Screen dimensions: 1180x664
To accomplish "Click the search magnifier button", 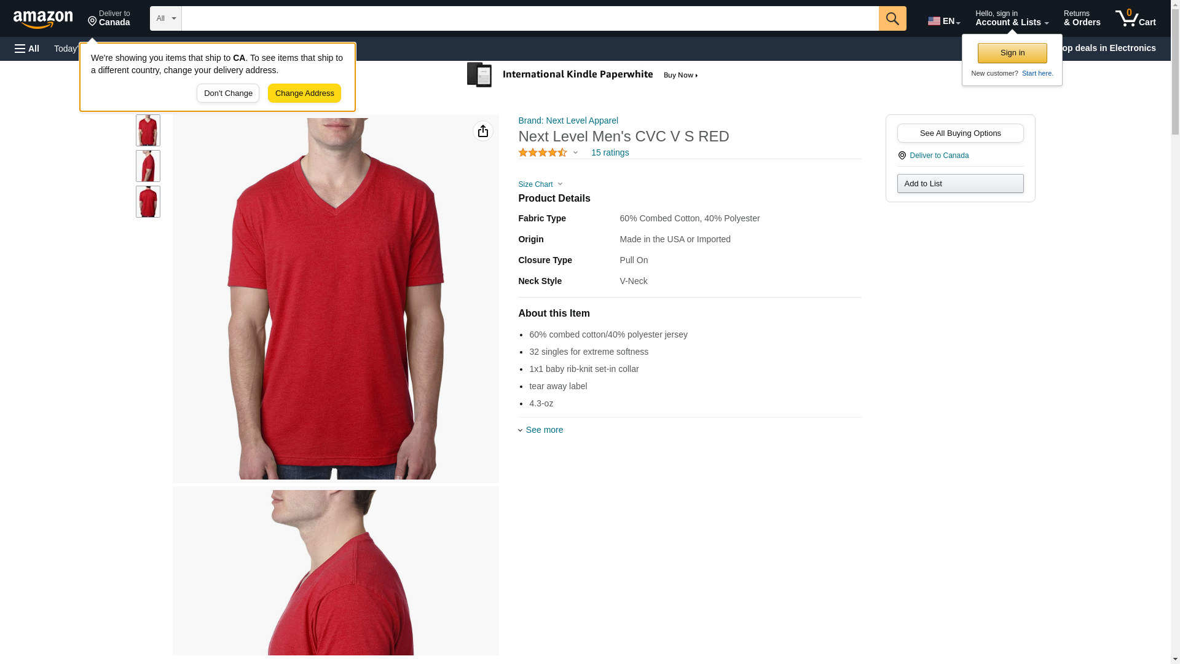I will (x=892, y=18).
